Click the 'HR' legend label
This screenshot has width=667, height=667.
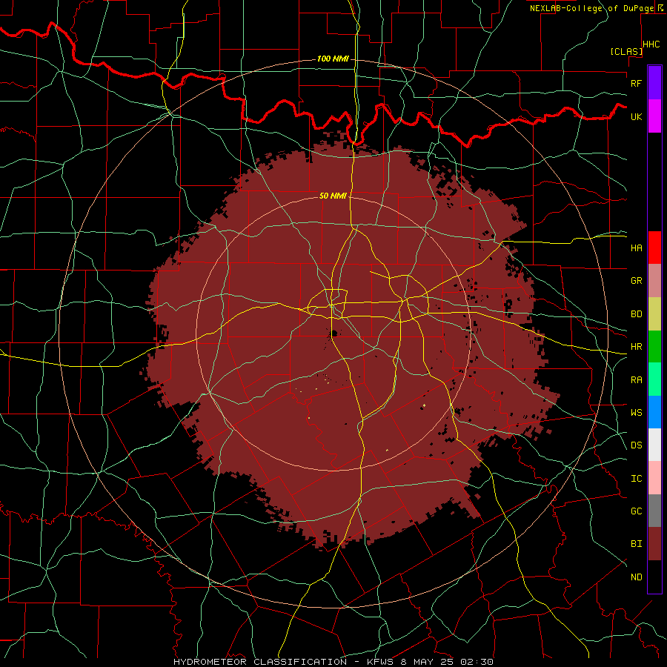tap(636, 347)
